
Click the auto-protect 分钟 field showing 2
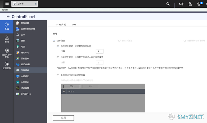(x=100, y=63)
